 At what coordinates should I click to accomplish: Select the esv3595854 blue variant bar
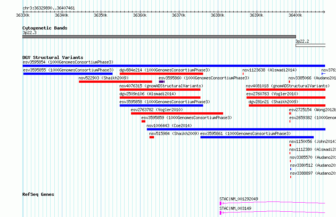(x=174, y=66)
